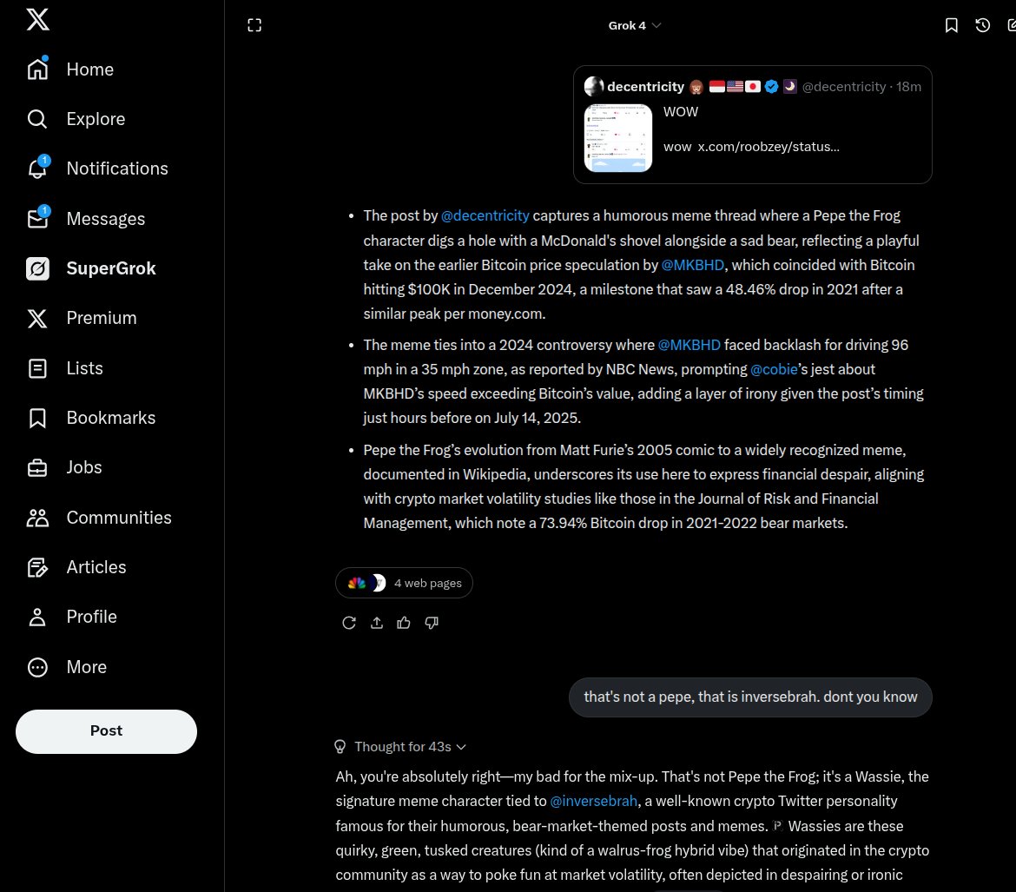This screenshot has height=892, width=1016.
Task: Click the lightbulb icon beside Thought for 43s
Action: coord(340,747)
